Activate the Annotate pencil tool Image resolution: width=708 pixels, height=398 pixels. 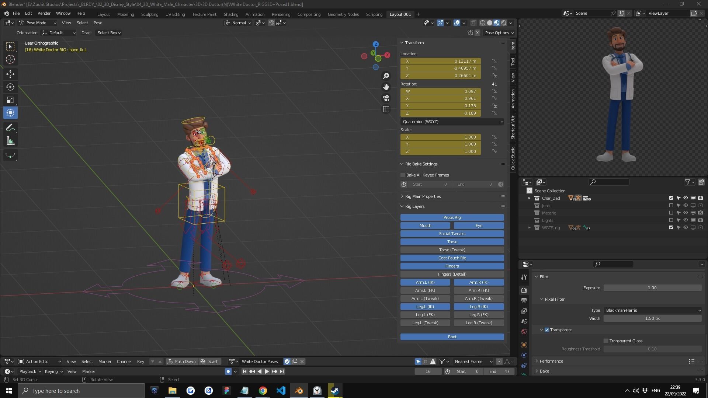pyautogui.click(x=10, y=128)
